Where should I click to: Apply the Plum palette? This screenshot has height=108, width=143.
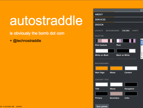[x=126, y=41]
